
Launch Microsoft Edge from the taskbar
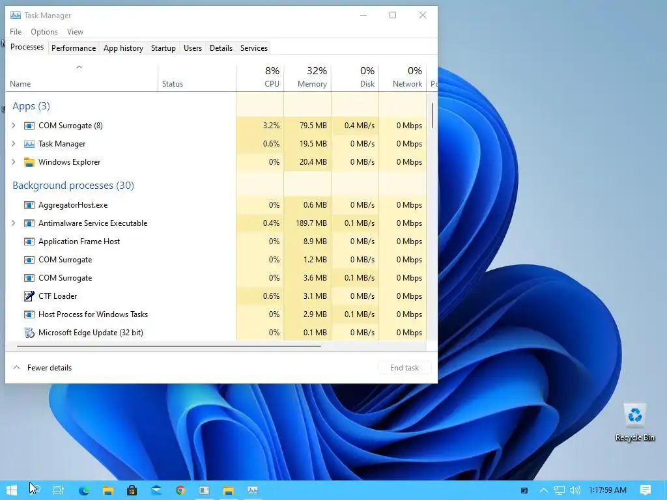point(84,490)
